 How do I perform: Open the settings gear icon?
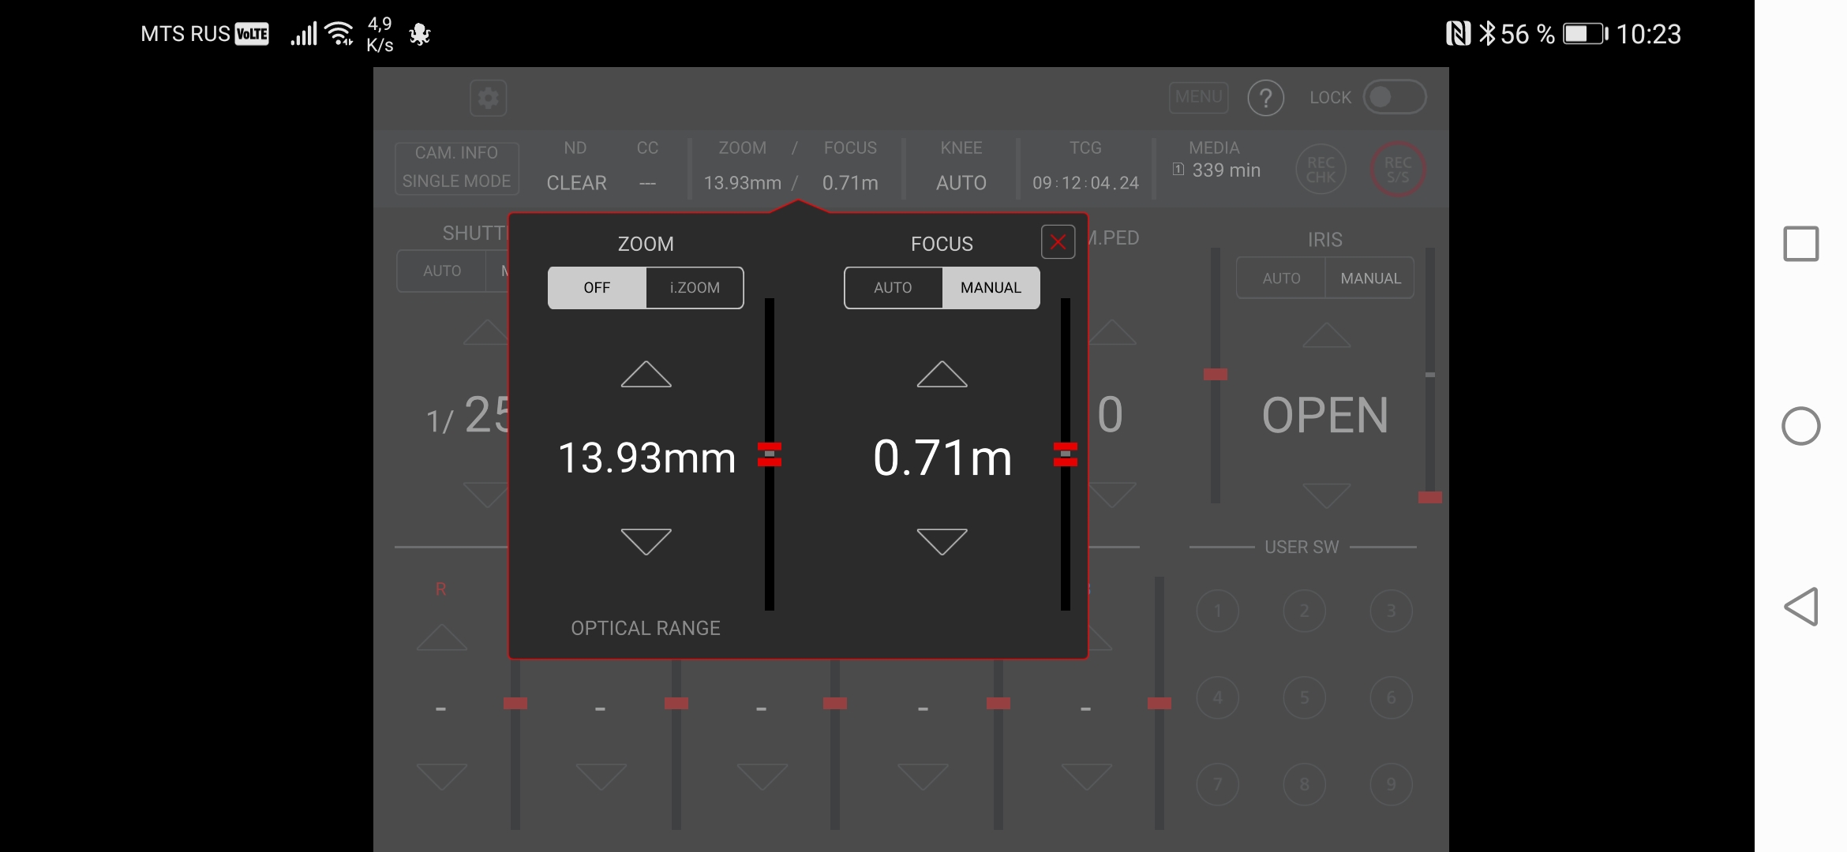pos(488,99)
